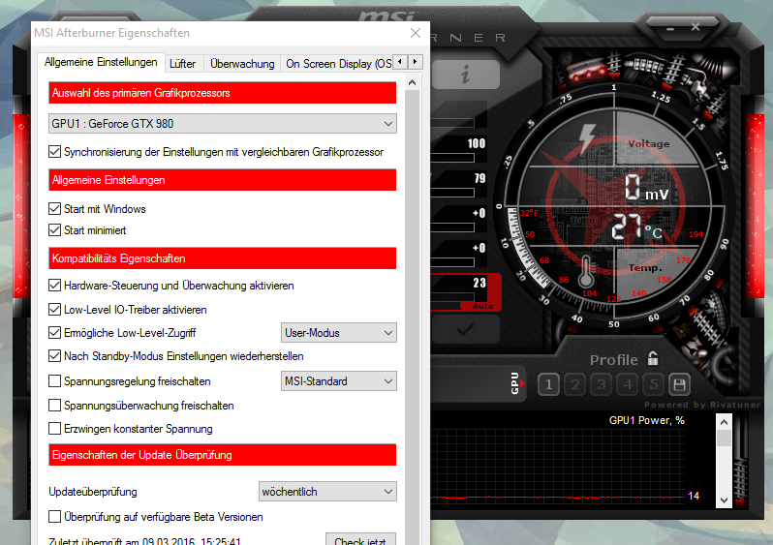Click the thermometer icon in the gauge
This screenshot has height=545, width=773.
(x=586, y=271)
